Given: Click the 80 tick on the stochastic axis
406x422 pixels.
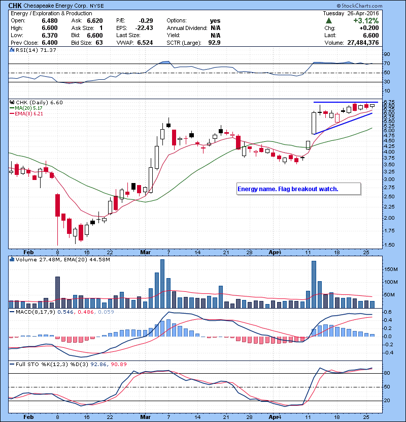Looking at the screenshot, I should click(x=387, y=373).
